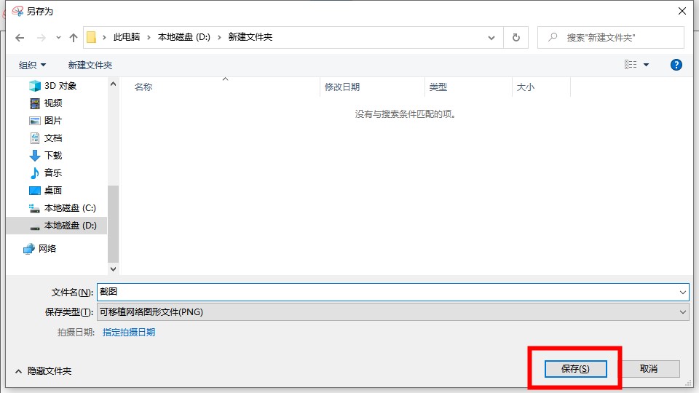Open 本地磁盘 (C:) drive
699x393 pixels.
coord(69,207)
